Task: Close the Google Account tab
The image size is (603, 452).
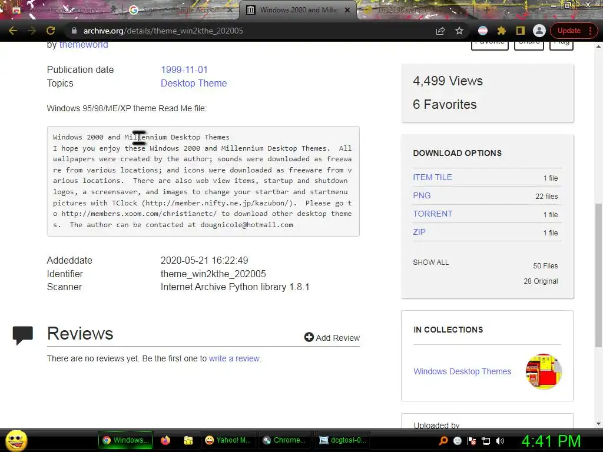Action: [230, 10]
